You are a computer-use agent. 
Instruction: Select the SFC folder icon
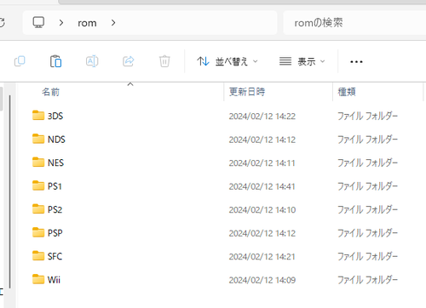[38, 256]
